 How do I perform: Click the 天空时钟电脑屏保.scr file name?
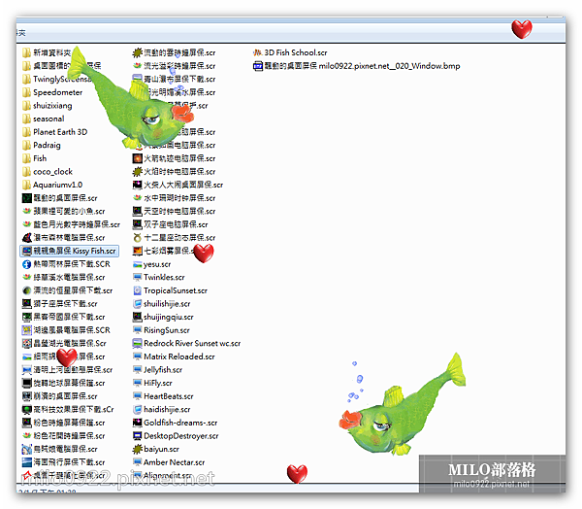point(179,211)
